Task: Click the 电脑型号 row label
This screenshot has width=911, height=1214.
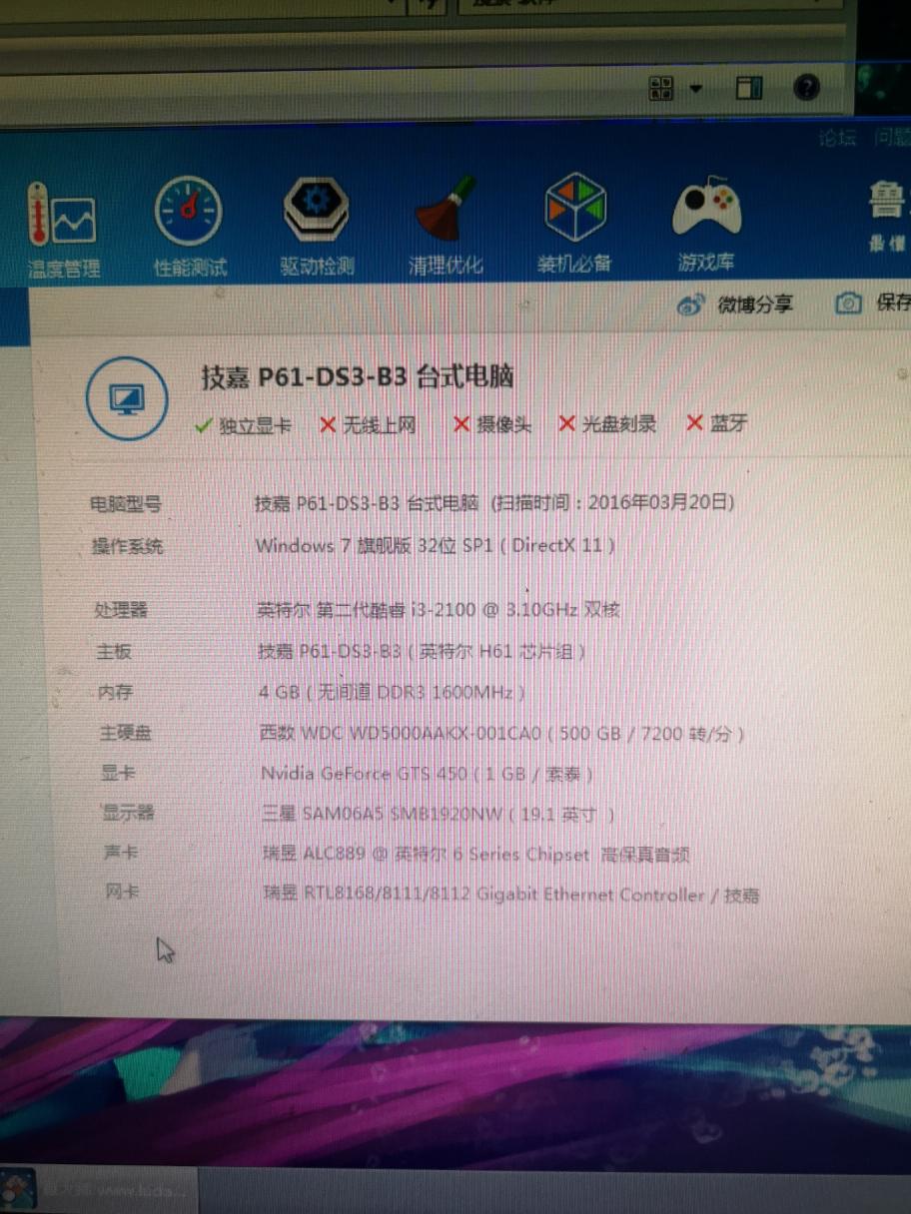Action: [x=126, y=504]
